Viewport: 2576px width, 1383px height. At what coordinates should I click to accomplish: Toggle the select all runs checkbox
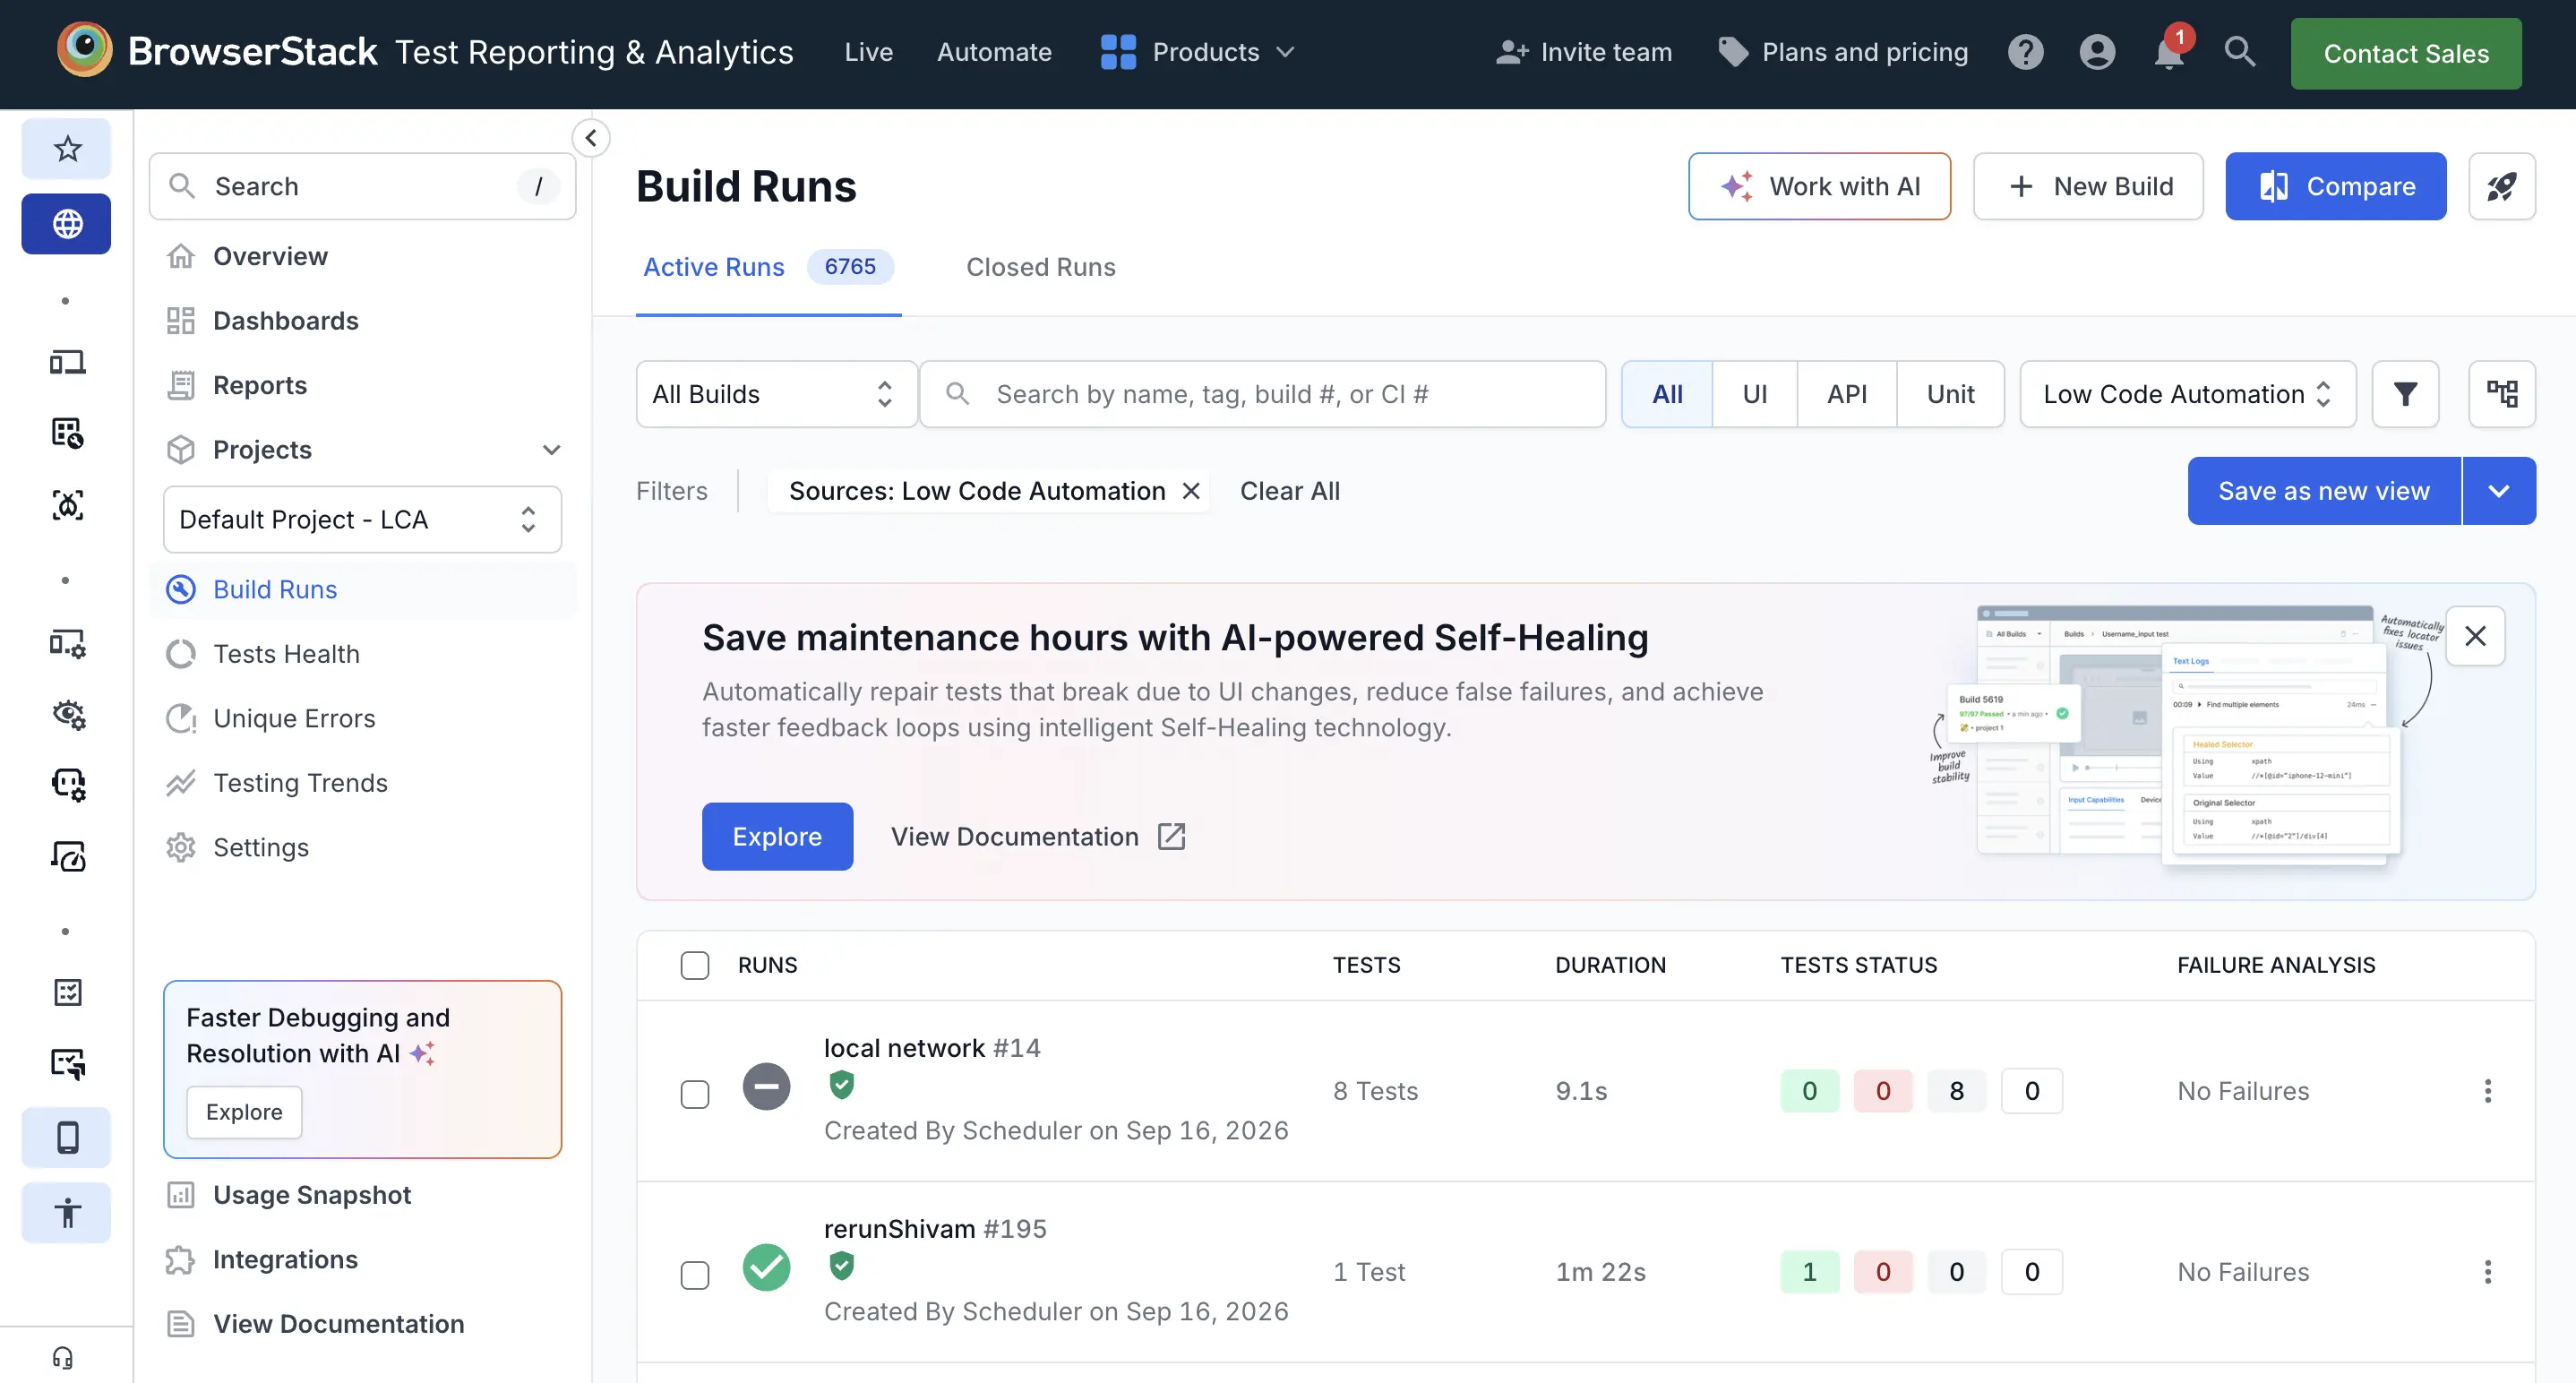694,965
